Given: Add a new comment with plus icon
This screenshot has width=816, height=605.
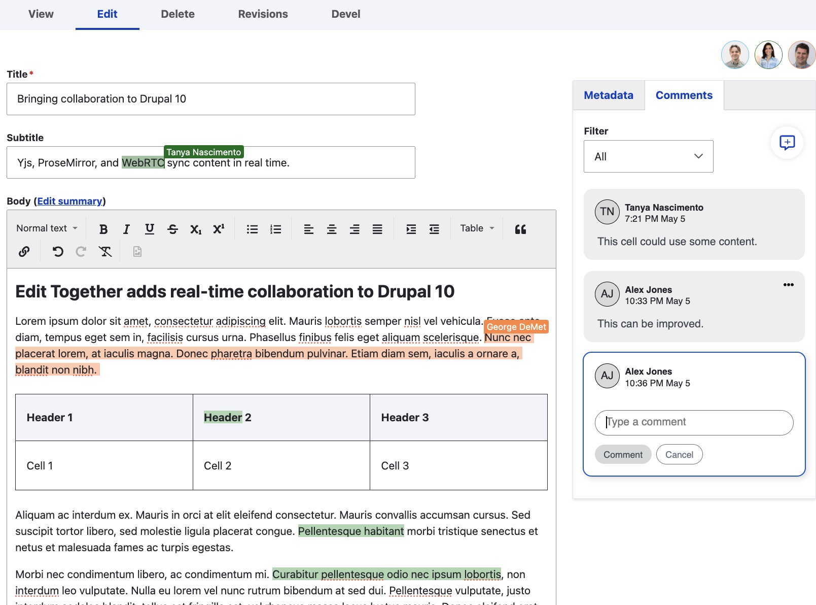Looking at the screenshot, I should tap(787, 143).
